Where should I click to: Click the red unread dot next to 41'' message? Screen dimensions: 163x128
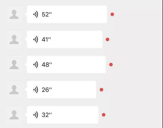[107, 39]
